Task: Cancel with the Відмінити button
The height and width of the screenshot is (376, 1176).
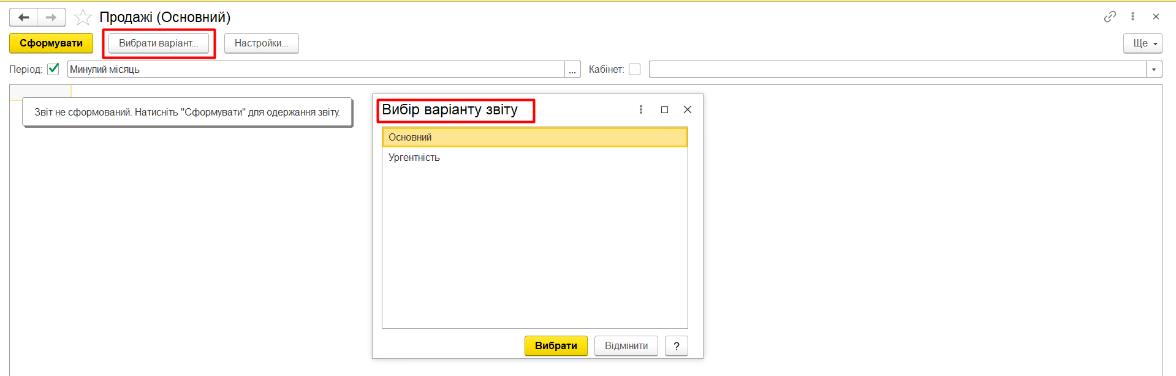Action: coord(626,345)
